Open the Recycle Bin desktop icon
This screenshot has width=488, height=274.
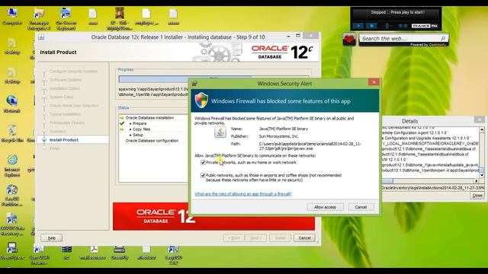coord(12,134)
